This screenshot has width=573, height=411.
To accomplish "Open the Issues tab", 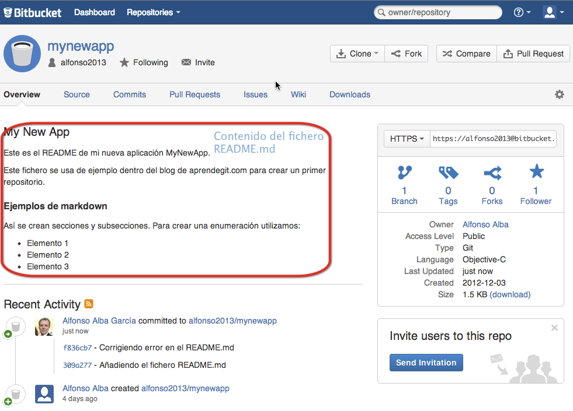I will (255, 94).
